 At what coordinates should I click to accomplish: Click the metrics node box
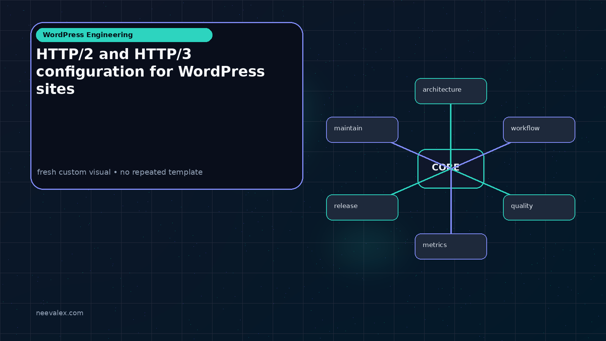tap(451, 246)
